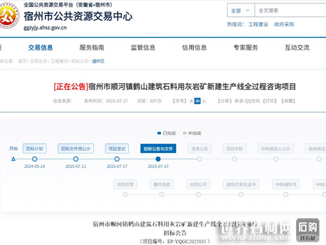The image size is (326, 245).
Task: Click the 宿州市公共资源交易中心 site title
Action: [x=78, y=16]
